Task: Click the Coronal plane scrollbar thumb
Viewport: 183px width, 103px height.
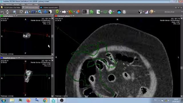Action: [182, 68]
